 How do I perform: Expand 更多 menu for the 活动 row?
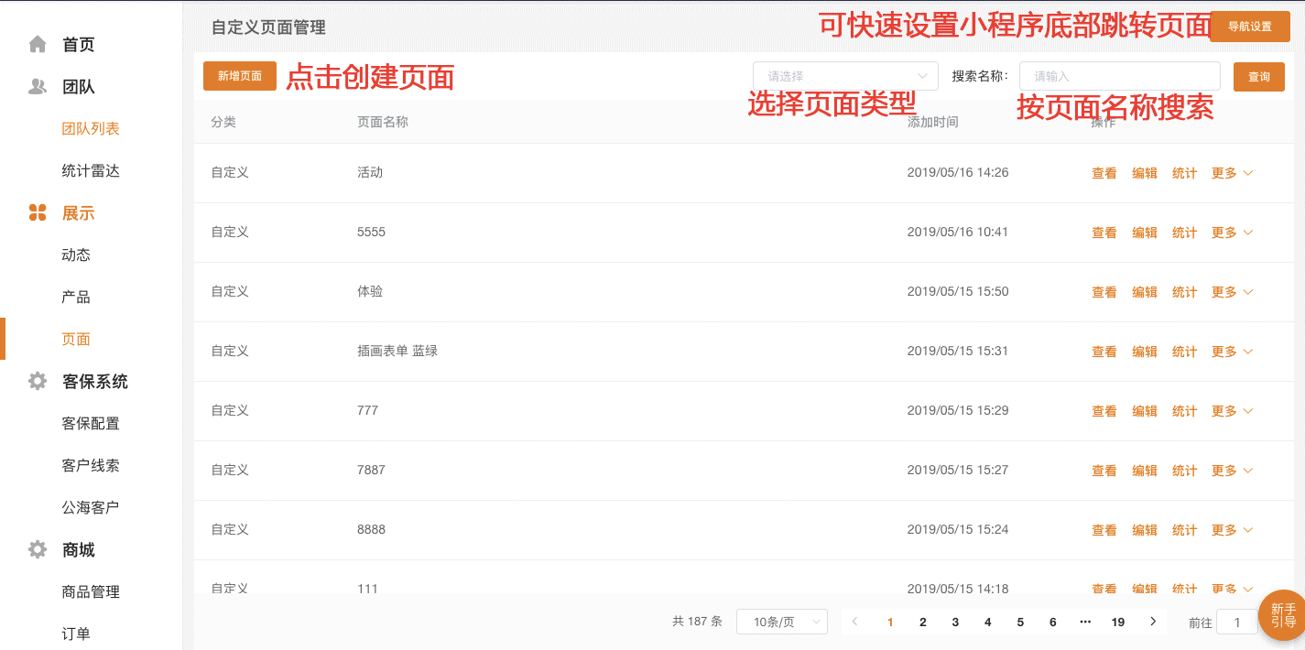click(1232, 173)
